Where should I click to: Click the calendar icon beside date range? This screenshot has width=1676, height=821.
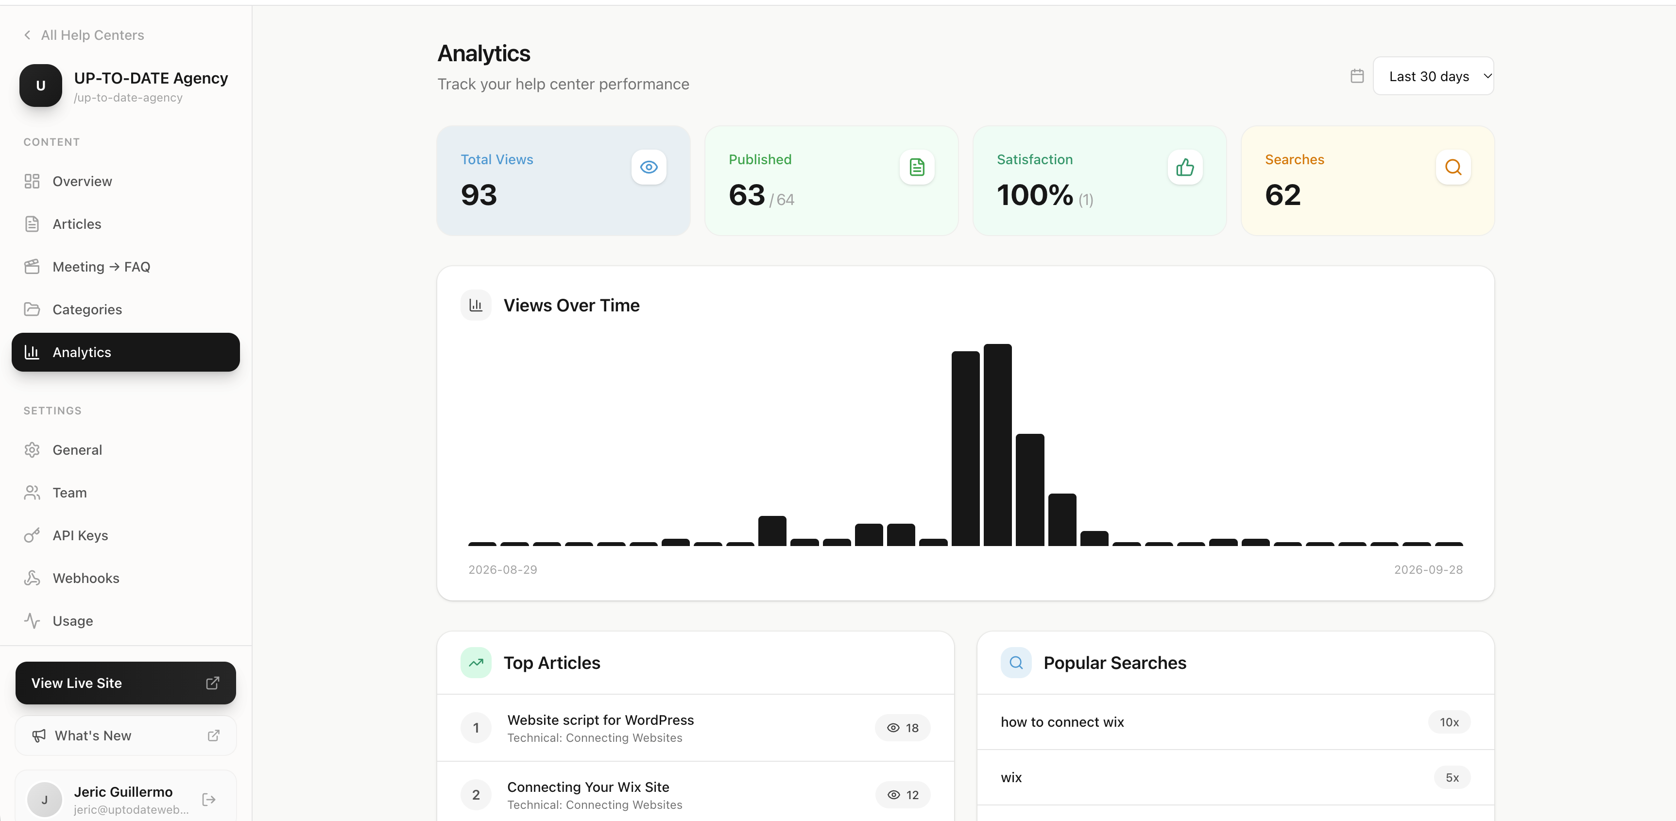pos(1357,76)
